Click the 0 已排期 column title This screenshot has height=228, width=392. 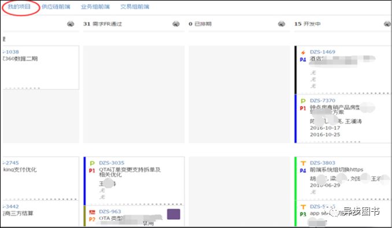pyautogui.click(x=200, y=24)
